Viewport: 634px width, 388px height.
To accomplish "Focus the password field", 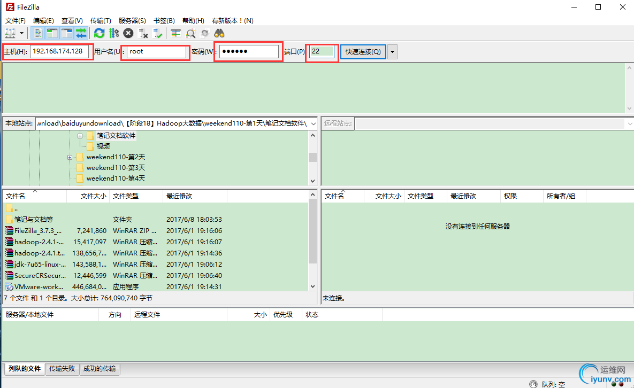I will tap(249, 52).
